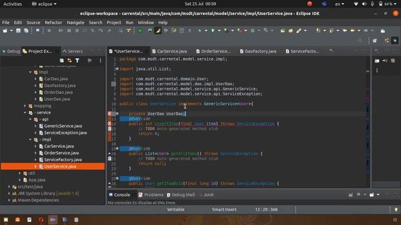Image resolution: width=401 pixels, height=225 pixels.
Task: Select GenericService.java in tree
Action: (x=63, y=126)
